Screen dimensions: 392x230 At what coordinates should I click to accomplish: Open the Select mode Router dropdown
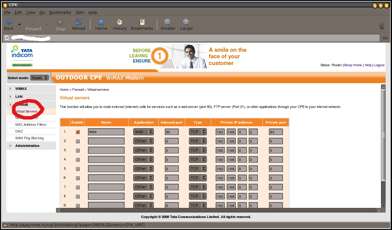click(x=40, y=78)
